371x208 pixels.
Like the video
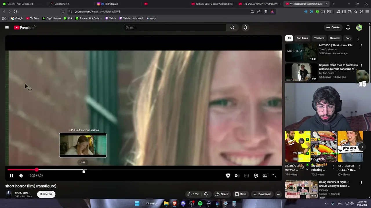[193, 194]
